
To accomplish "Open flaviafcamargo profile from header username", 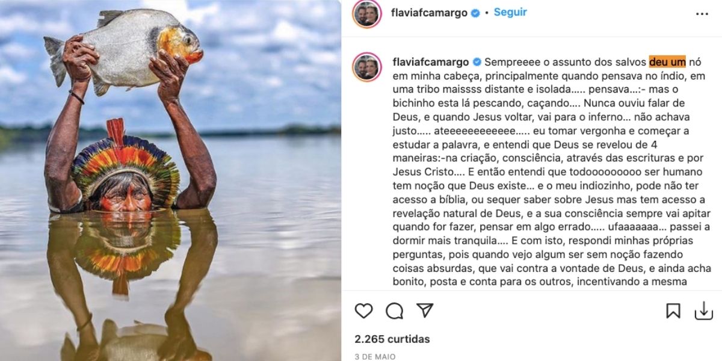I will point(429,13).
